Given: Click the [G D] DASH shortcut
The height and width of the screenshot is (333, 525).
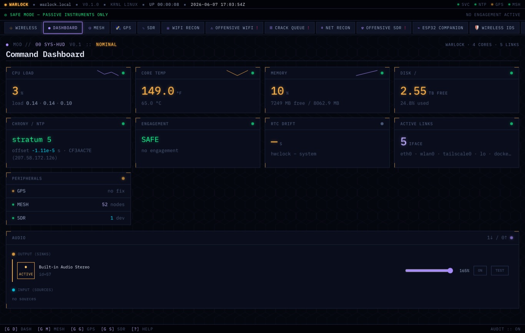Looking at the screenshot, I should pos(18,329).
